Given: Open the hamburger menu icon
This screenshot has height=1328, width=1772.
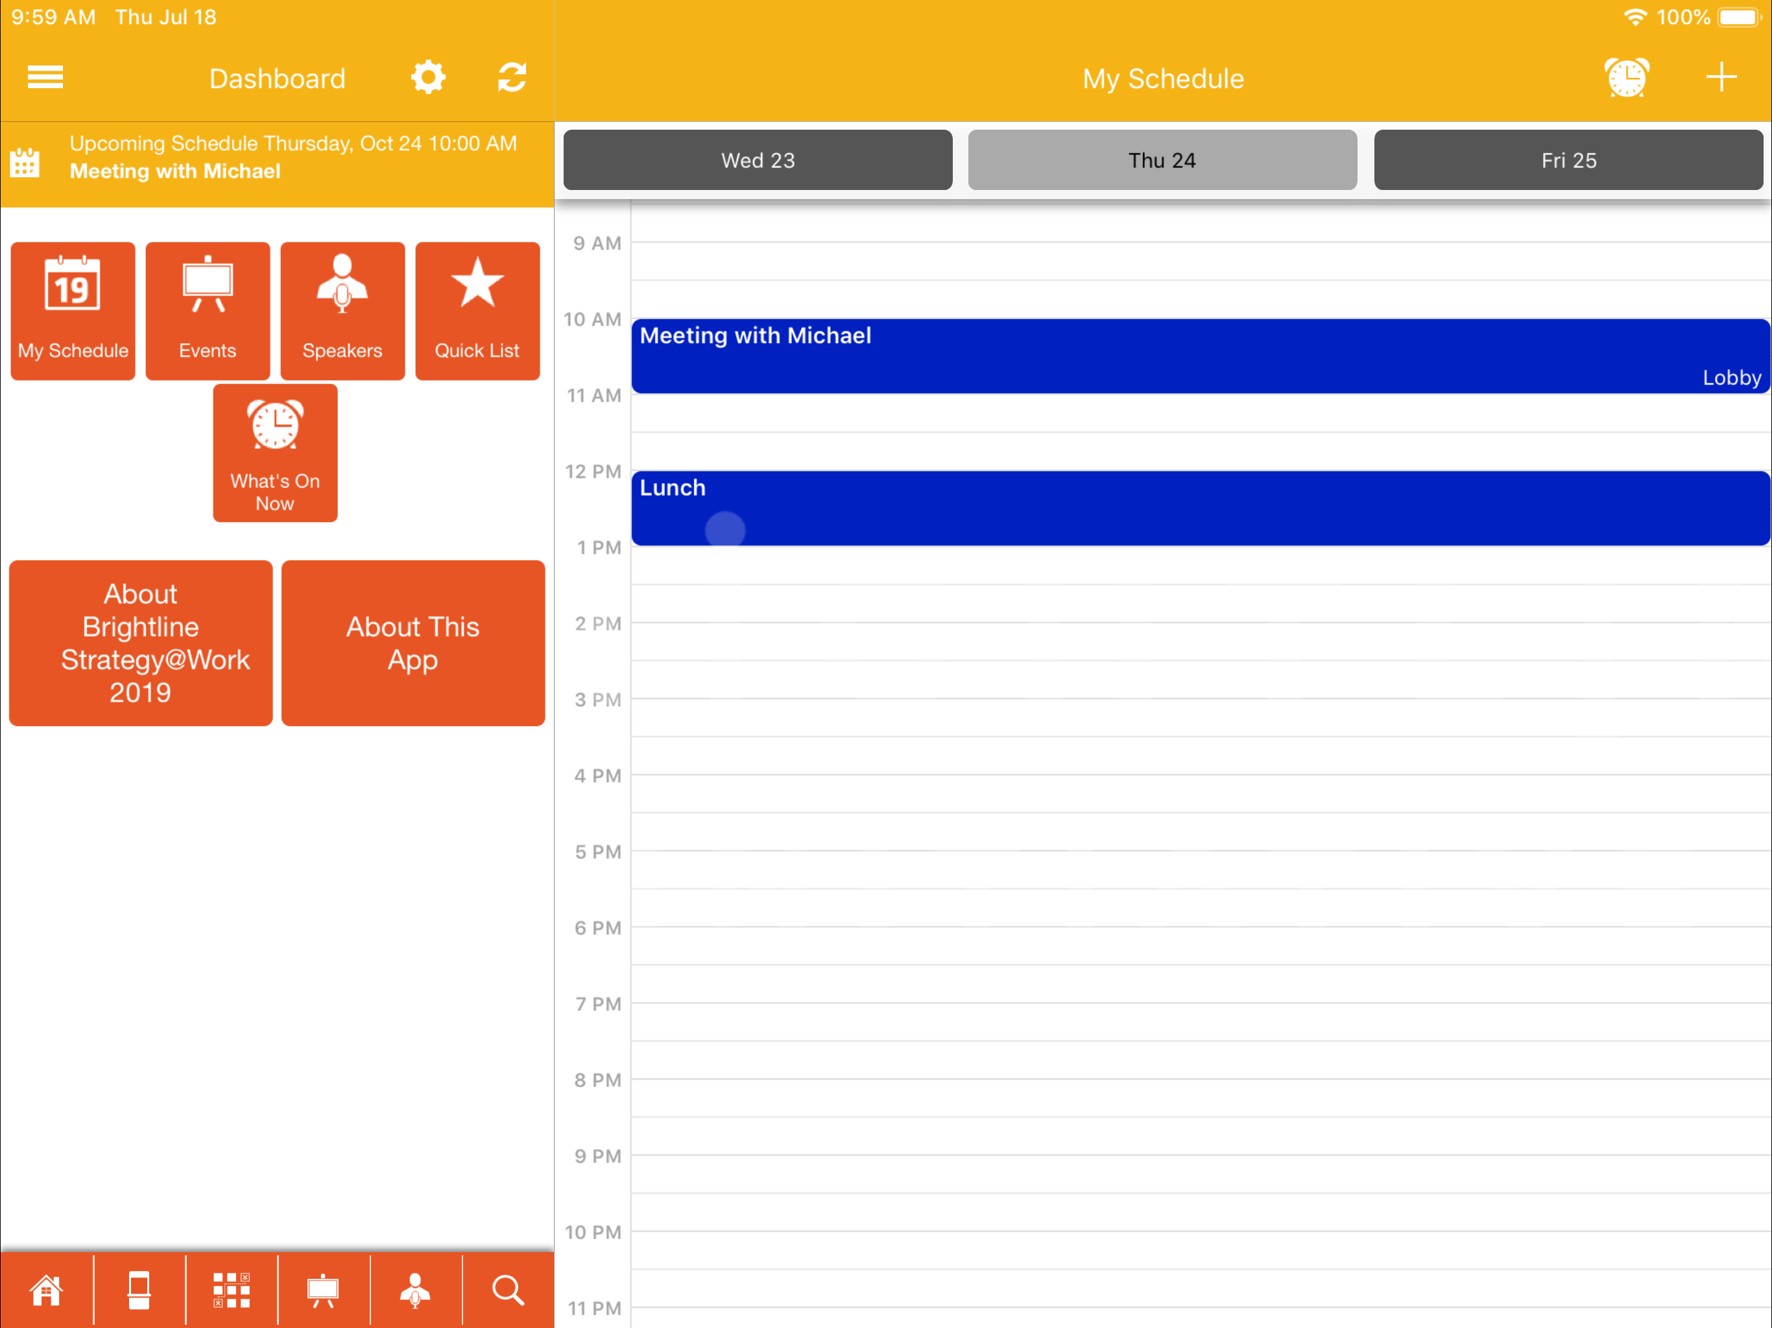Looking at the screenshot, I should tap(45, 78).
